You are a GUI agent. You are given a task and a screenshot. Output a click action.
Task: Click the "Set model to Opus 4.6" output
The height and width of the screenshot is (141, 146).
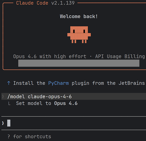coord(47,103)
